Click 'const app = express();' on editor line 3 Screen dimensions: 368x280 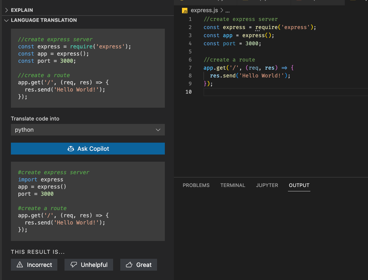point(239,35)
